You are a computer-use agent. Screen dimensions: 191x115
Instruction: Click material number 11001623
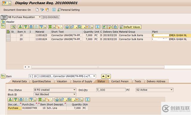[41, 35]
